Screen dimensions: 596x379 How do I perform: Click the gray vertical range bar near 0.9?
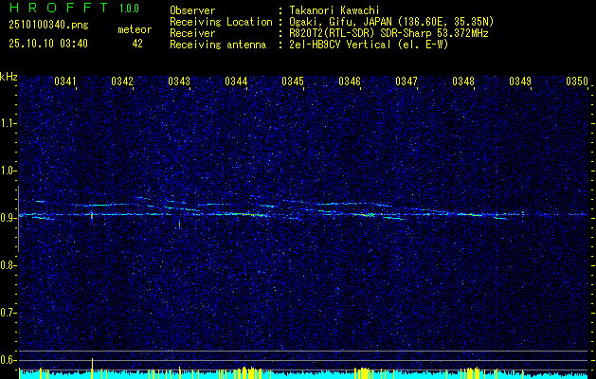tap(18, 219)
